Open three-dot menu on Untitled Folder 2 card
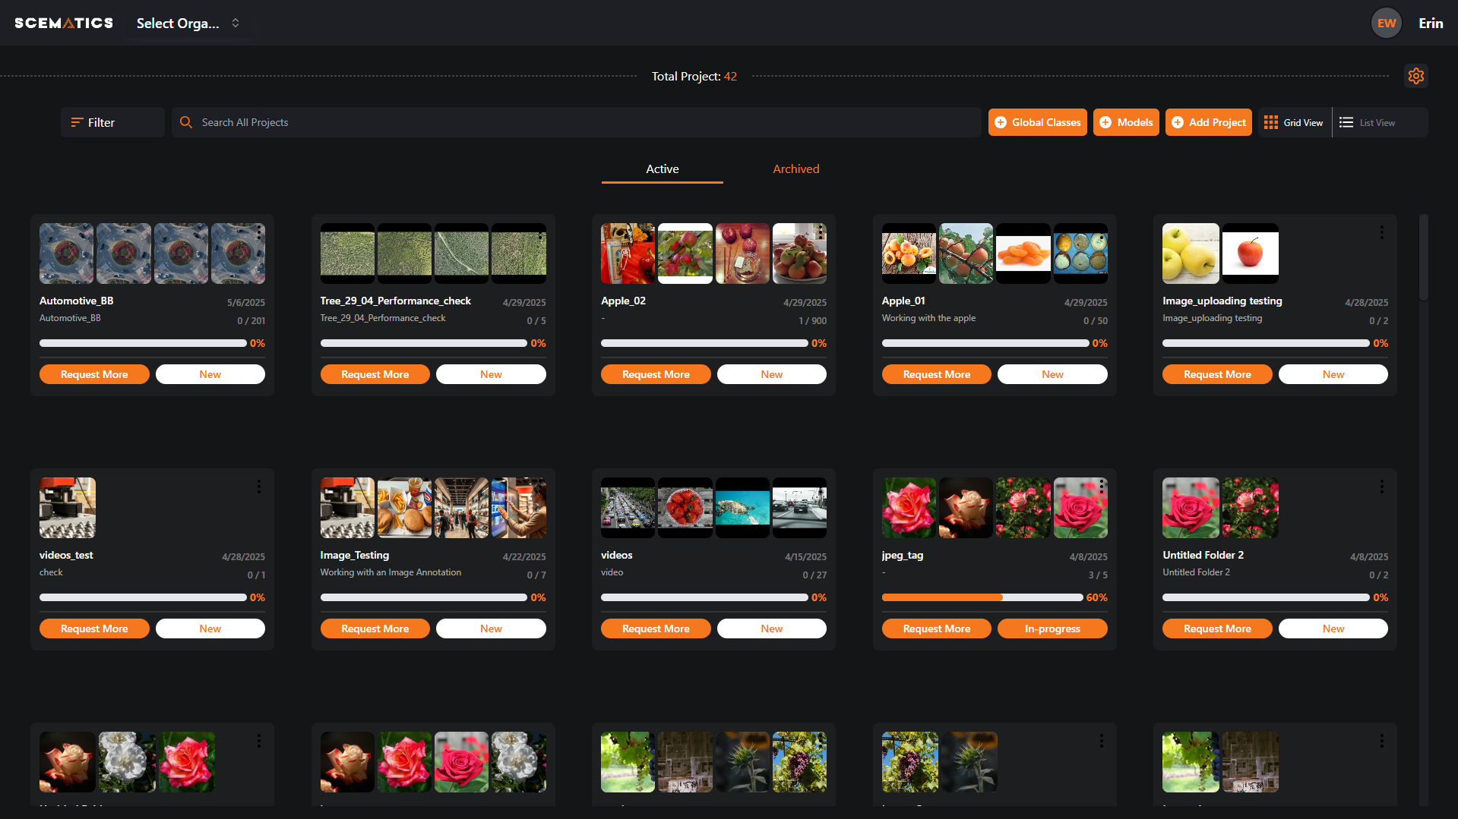The width and height of the screenshot is (1458, 819). click(x=1382, y=487)
